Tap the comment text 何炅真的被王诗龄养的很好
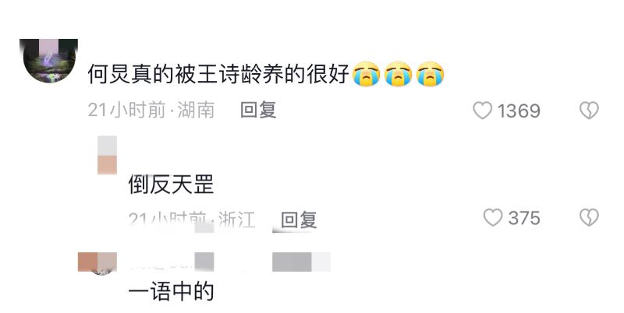624x313 pixels. (x=218, y=74)
